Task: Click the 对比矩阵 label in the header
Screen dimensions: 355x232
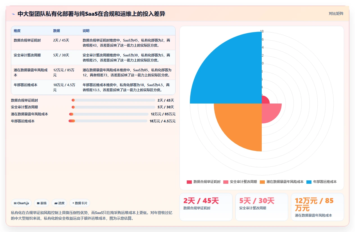Action: point(336,13)
